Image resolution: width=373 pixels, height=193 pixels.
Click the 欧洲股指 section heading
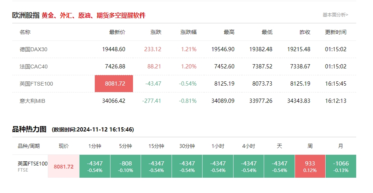pos(26,15)
